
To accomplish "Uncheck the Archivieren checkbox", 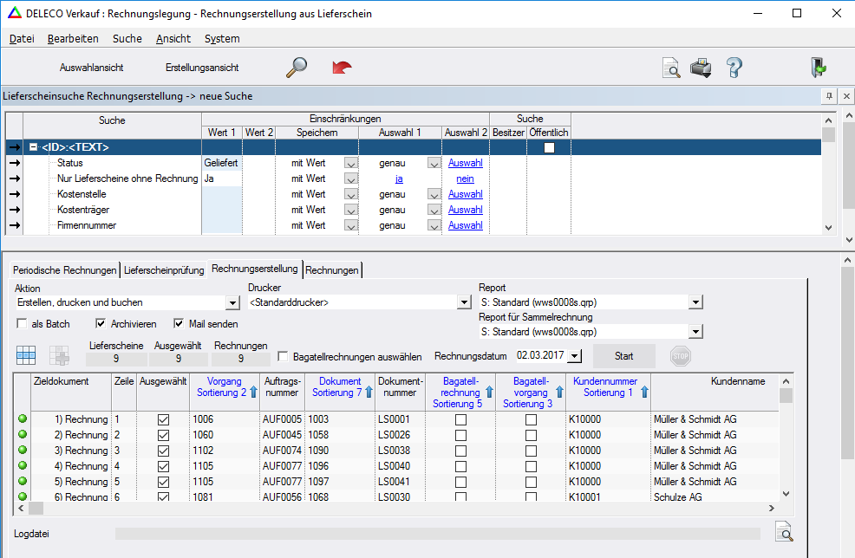I will point(101,324).
